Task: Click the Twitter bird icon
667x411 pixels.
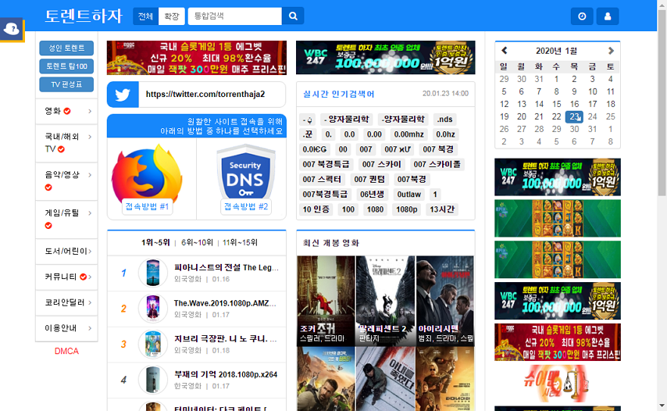Action: click(x=123, y=95)
